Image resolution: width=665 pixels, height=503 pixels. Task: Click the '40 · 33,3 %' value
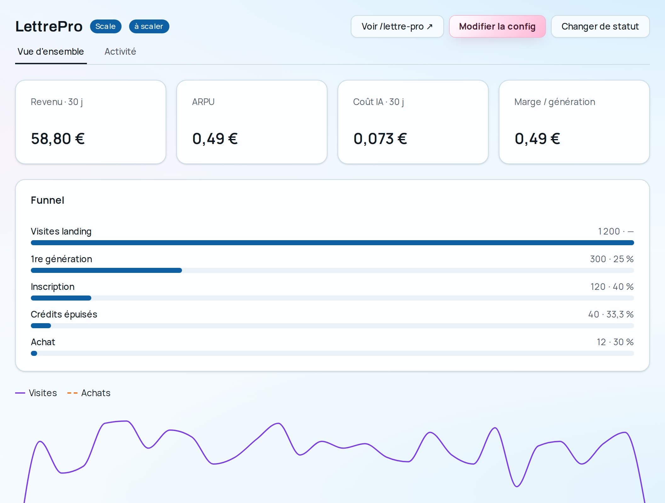click(611, 314)
